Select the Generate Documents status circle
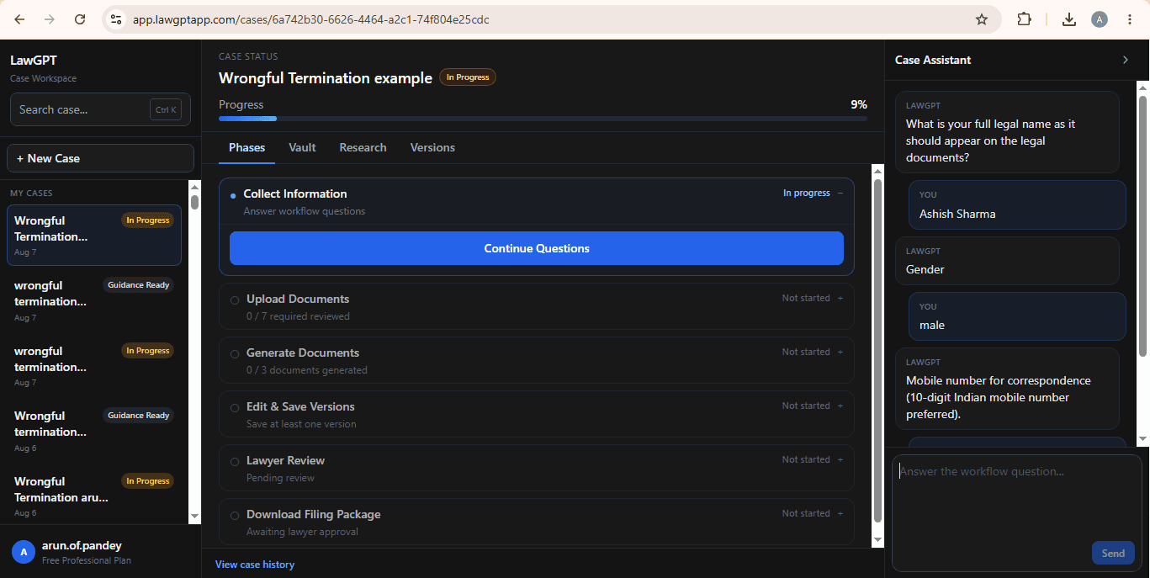This screenshot has width=1150, height=578. point(235,354)
